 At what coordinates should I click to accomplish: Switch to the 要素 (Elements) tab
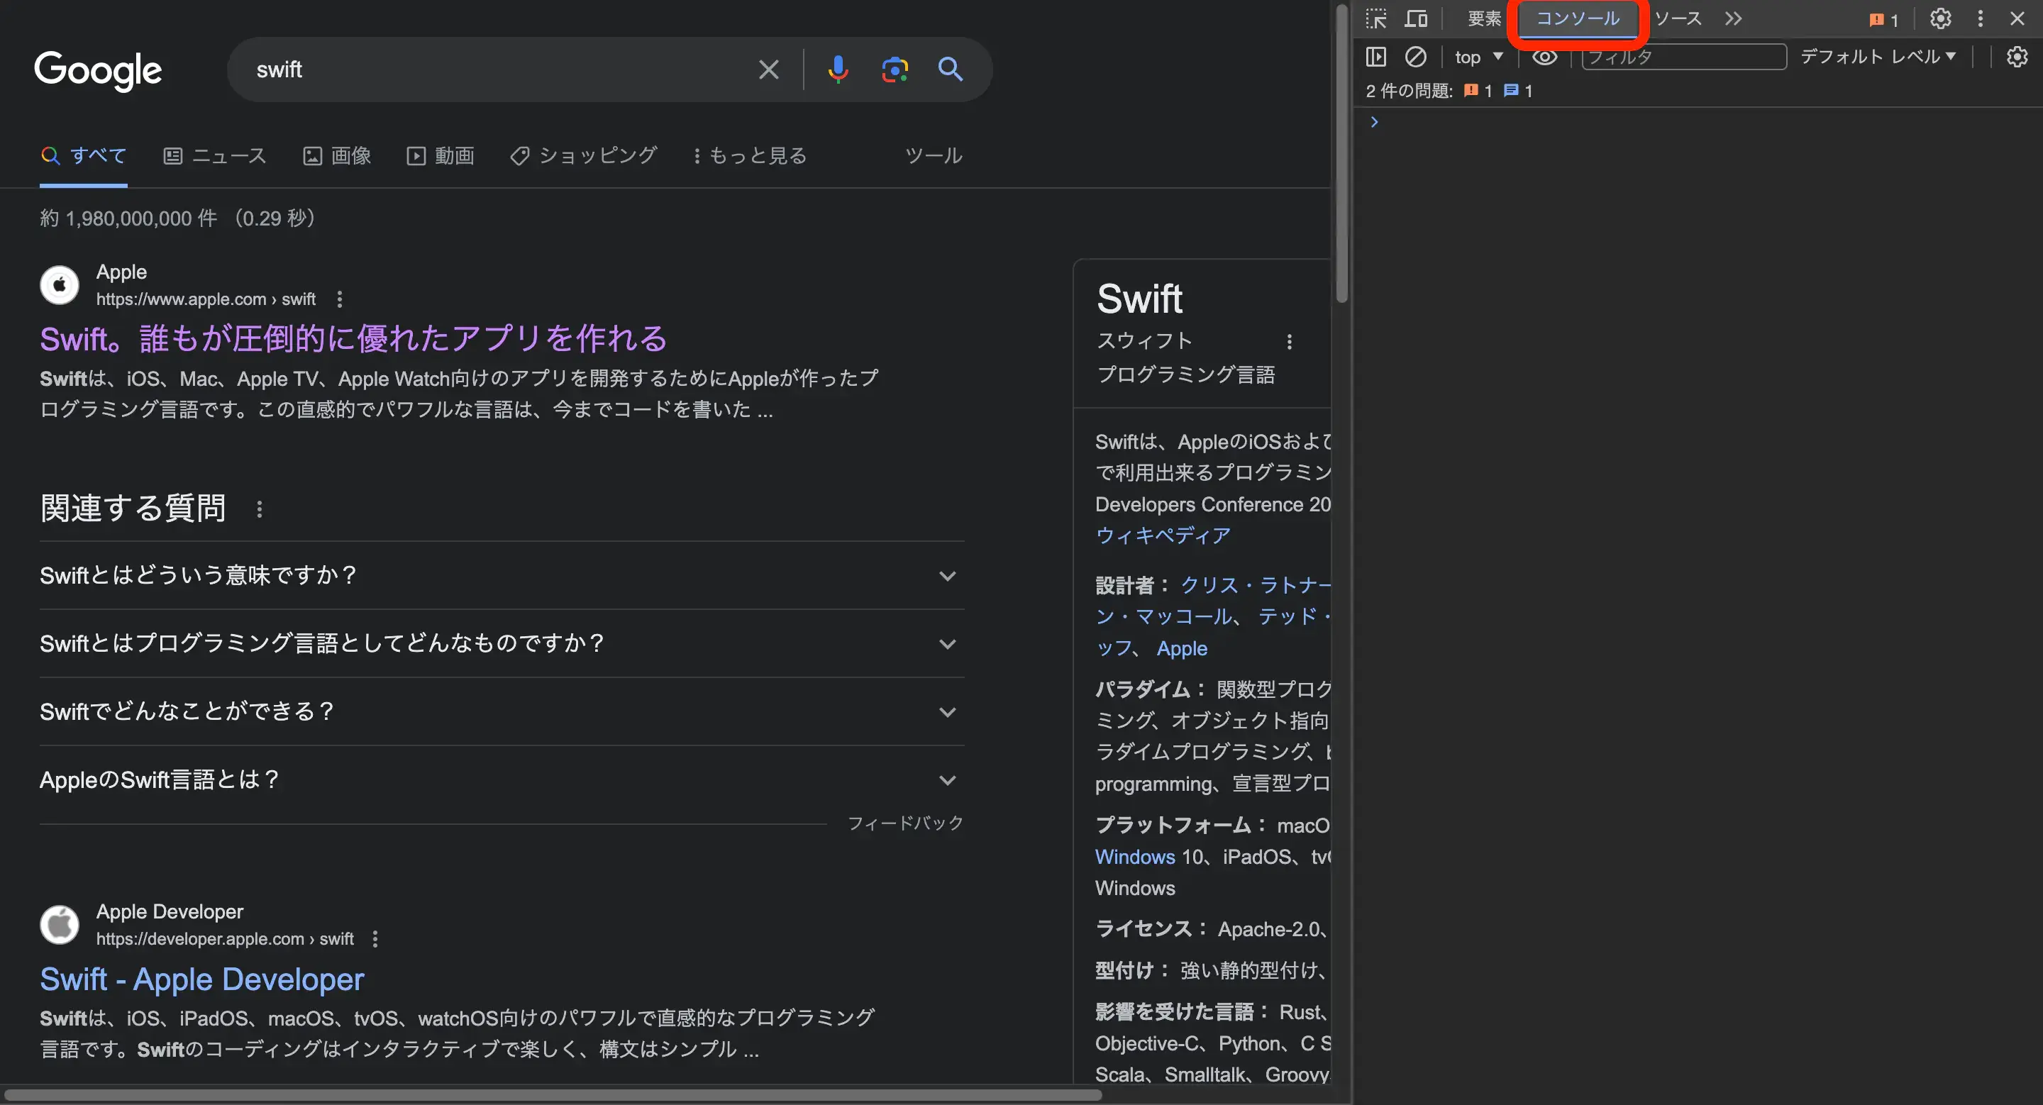[1484, 19]
